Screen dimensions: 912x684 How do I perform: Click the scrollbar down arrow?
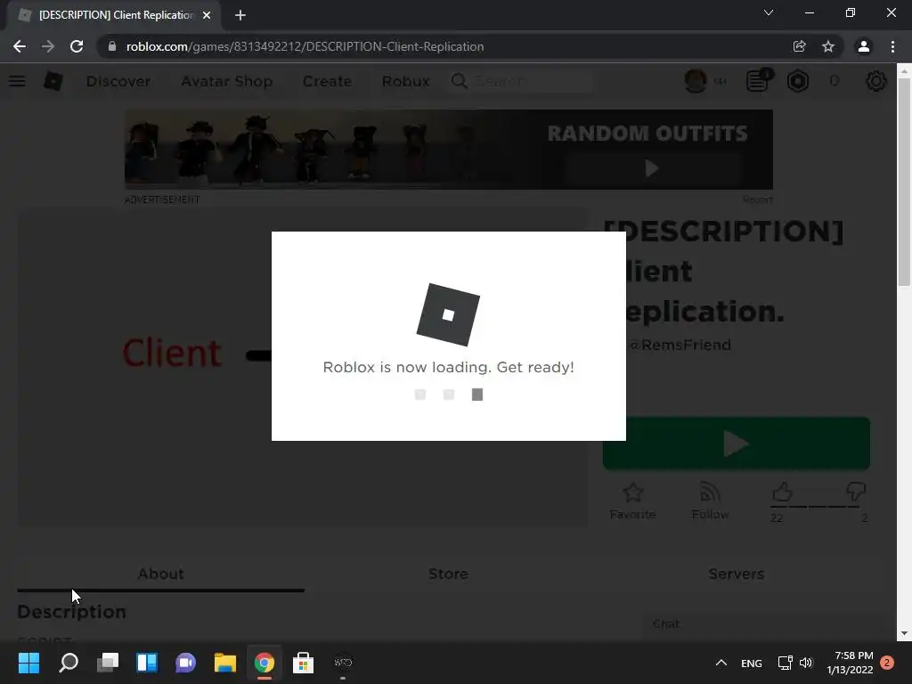[904, 633]
